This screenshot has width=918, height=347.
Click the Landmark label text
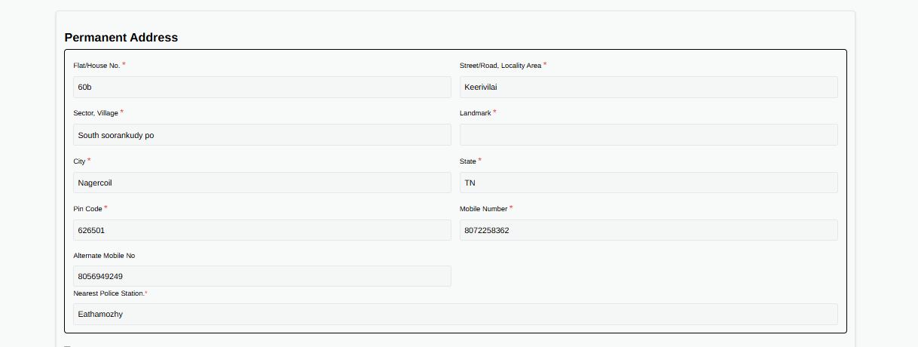tap(475, 113)
